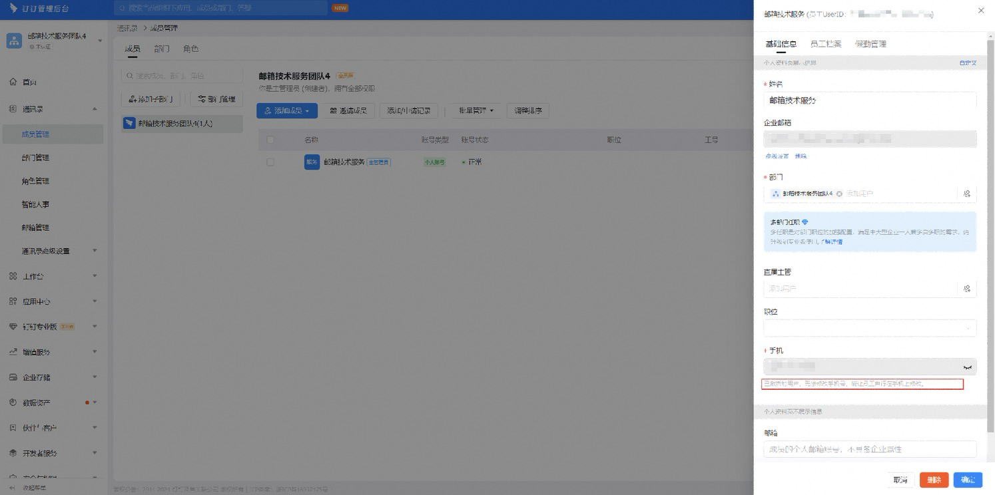The image size is (995, 495).
Task: Click the 增值服务 chart icon
Action: (13, 352)
